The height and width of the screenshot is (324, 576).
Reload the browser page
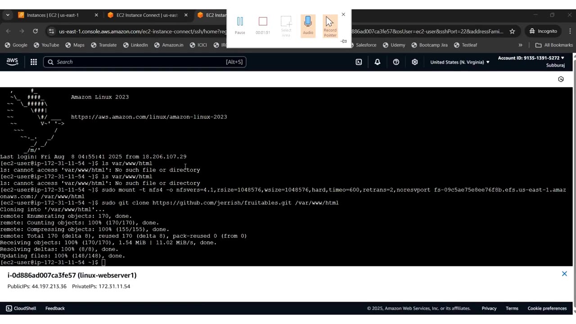(35, 31)
